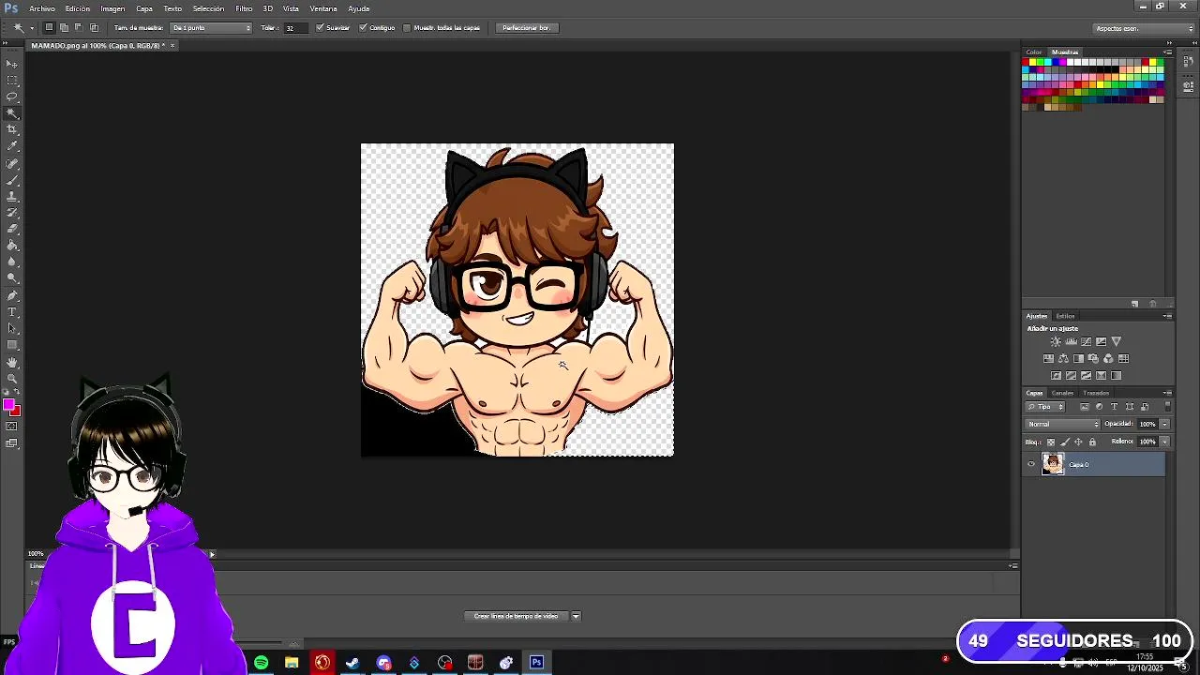Add a Vibrance adjustment triangle icon

tap(1116, 341)
